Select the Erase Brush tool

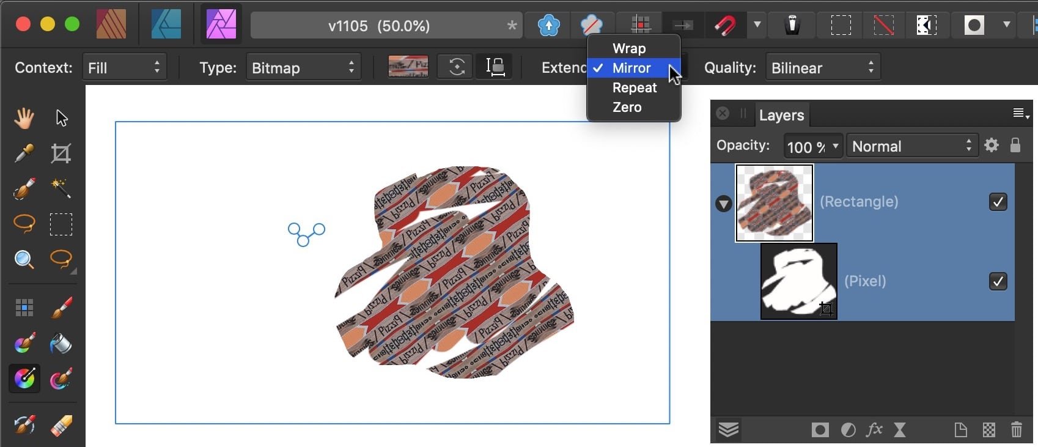tap(61, 426)
